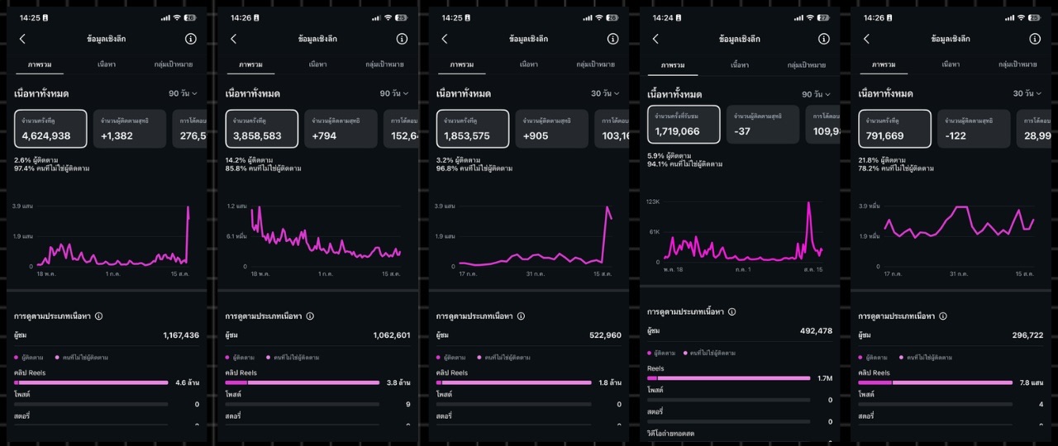
Task: Tap the Reels bar showing 1.7M
Action: tap(728, 377)
